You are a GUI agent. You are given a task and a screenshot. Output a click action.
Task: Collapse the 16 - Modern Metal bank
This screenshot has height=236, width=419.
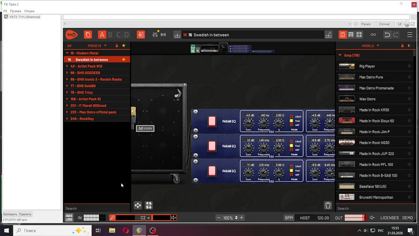(67, 53)
